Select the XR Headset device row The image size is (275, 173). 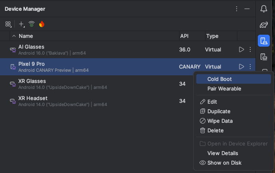80,101
